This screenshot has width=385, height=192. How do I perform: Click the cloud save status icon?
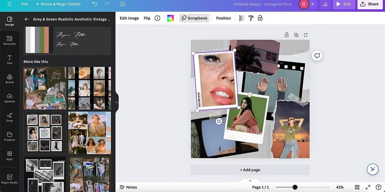pos(122,4)
